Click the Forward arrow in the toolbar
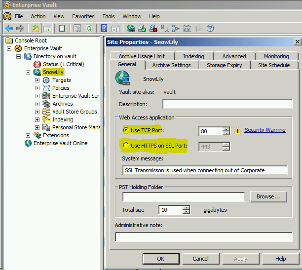302x270 pixels. click(x=20, y=28)
